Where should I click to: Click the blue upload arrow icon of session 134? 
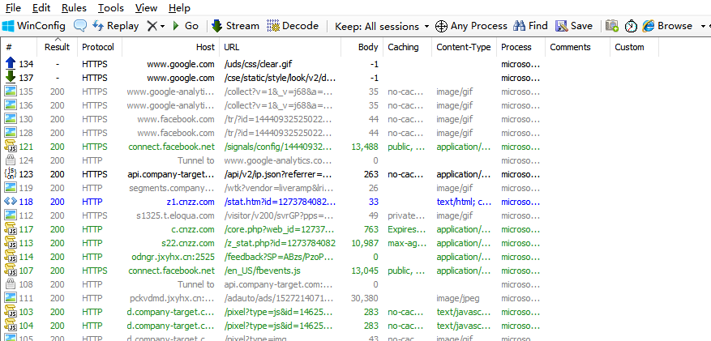(11, 64)
